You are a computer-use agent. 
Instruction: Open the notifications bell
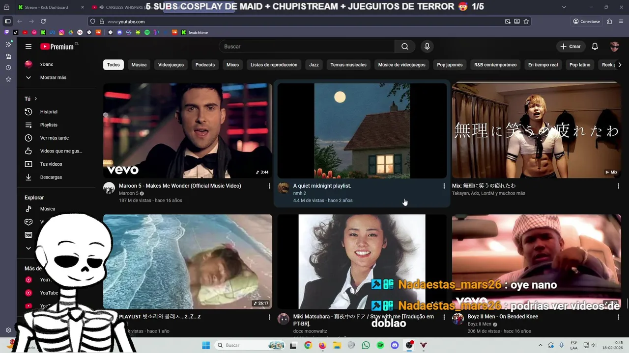coord(595,47)
